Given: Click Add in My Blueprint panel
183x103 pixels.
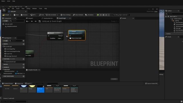Looking at the screenshot, I should pos(5,41).
